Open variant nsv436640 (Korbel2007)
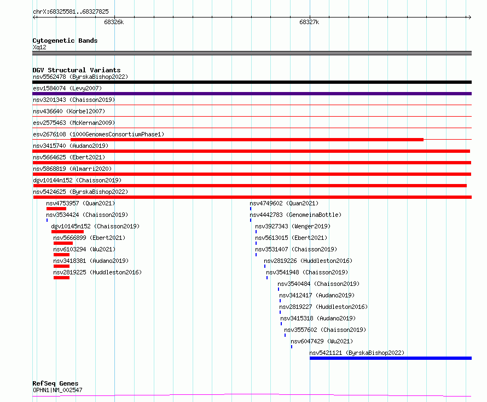This screenshot has height=402, width=487. click(69, 111)
